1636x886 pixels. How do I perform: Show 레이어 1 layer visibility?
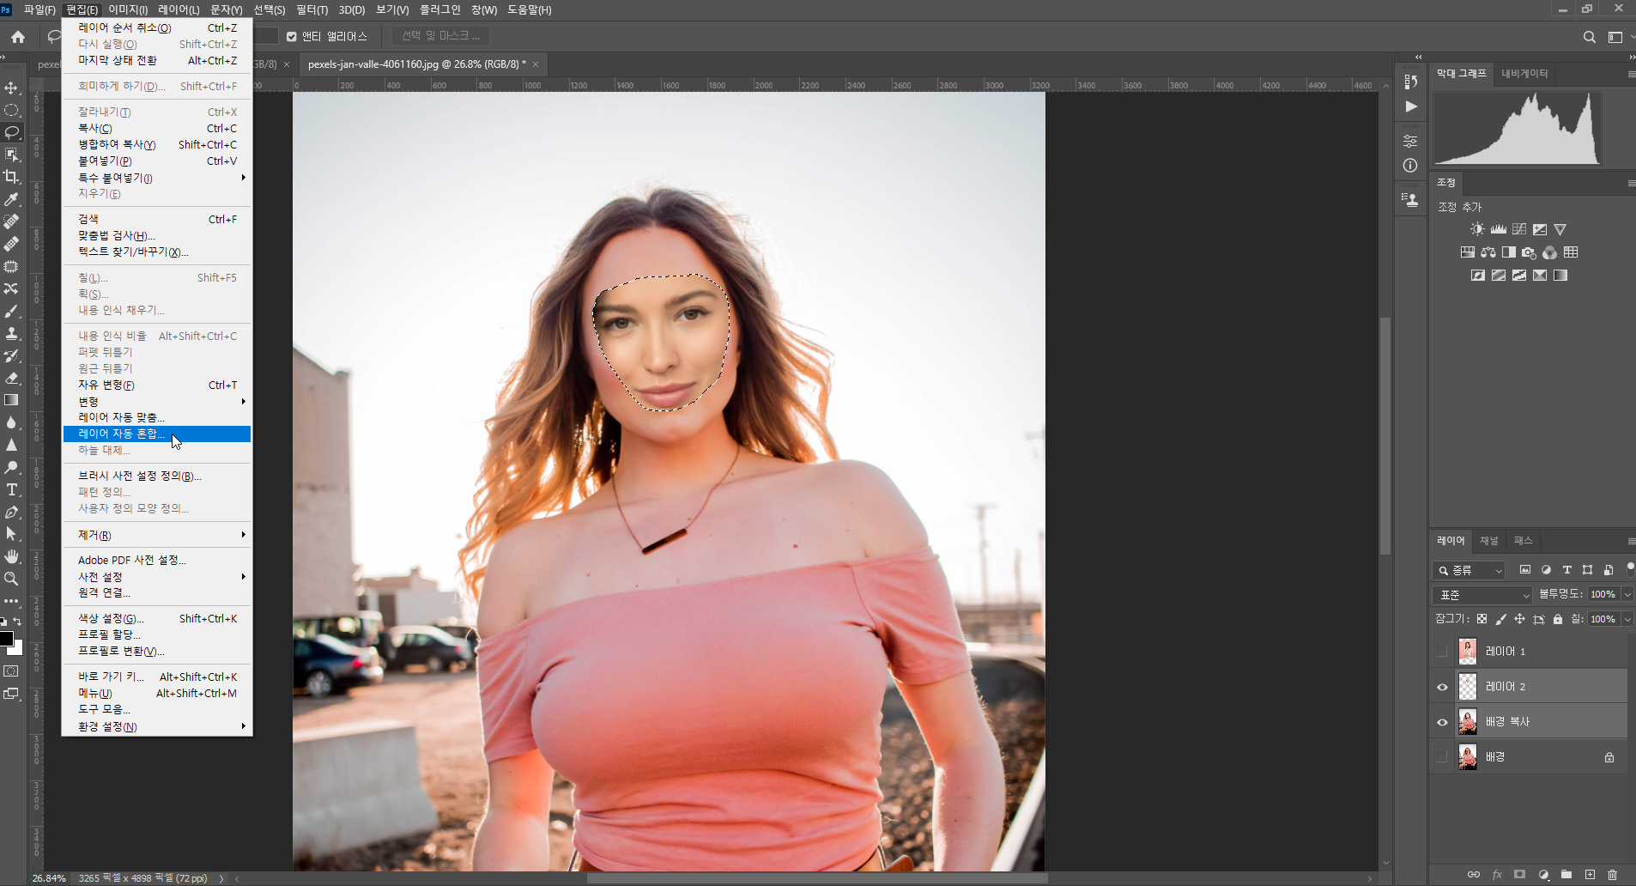(x=1442, y=652)
